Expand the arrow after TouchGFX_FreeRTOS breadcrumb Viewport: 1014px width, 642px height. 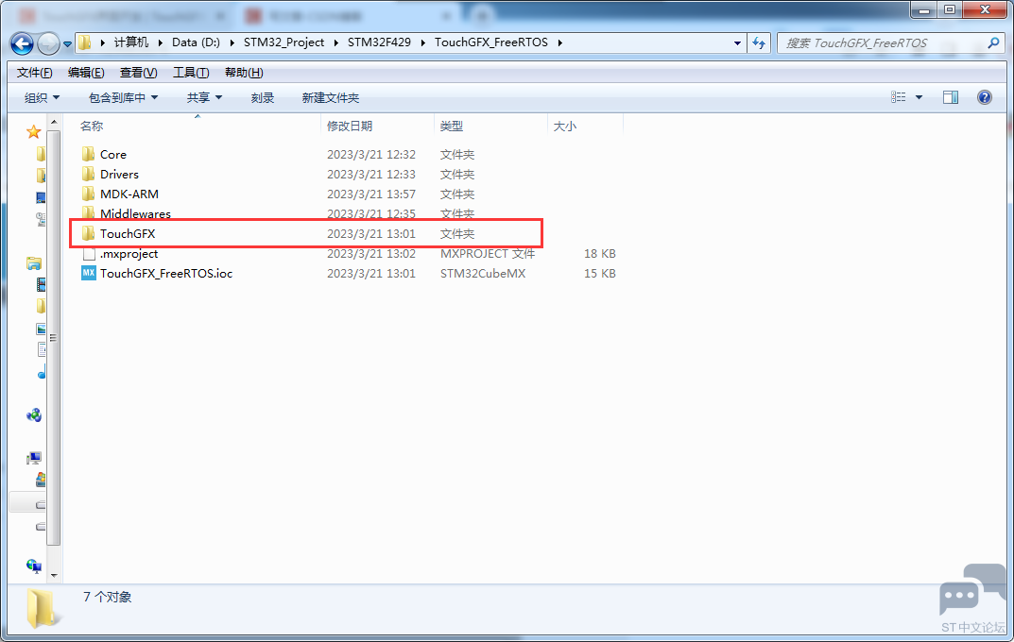click(560, 42)
